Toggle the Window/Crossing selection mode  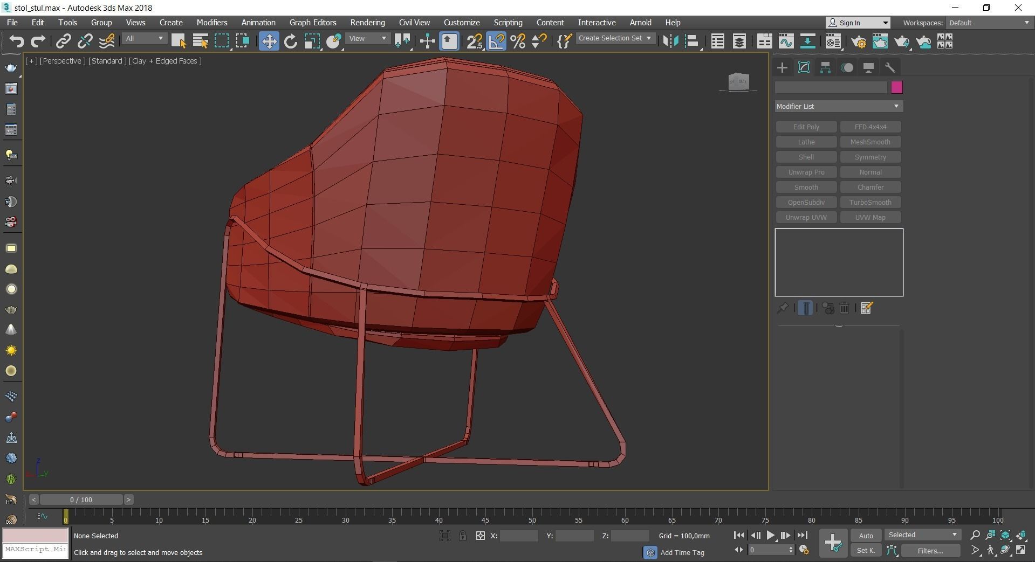point(243,41)
